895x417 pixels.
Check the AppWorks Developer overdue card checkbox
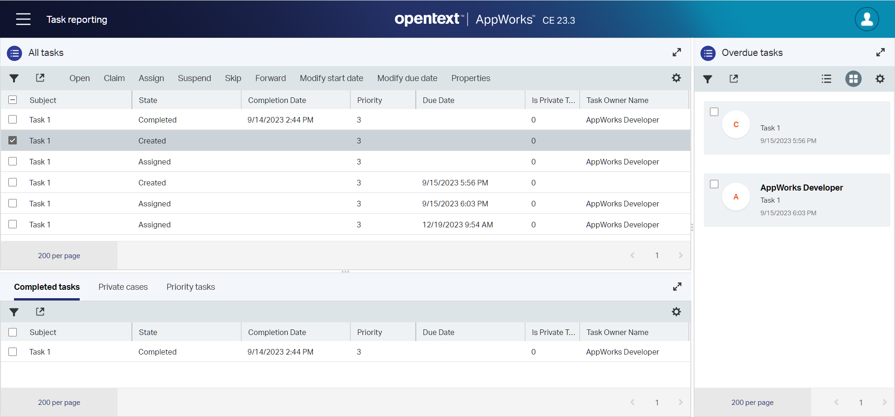pyautogui.click(x=714, y=184)
